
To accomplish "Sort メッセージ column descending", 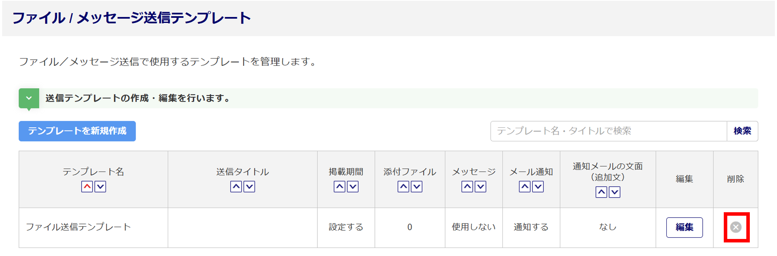I will click(x=480, y=187).
